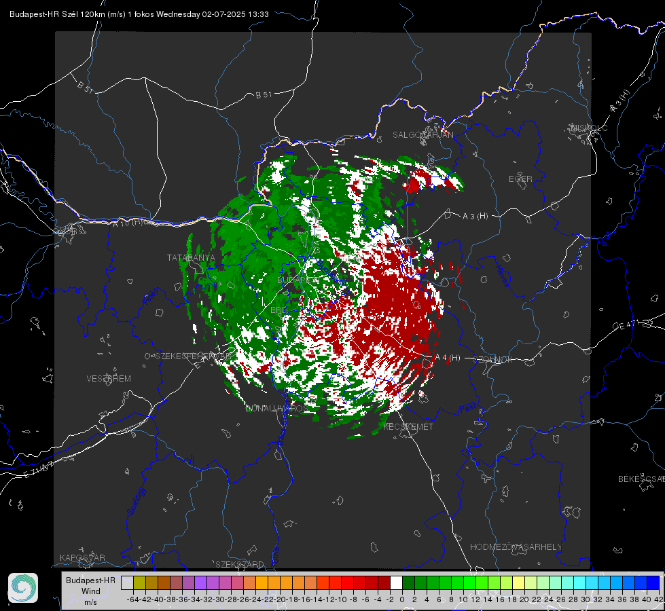Click the DUNAÚJVÁROS city label

tap(276, 409)
